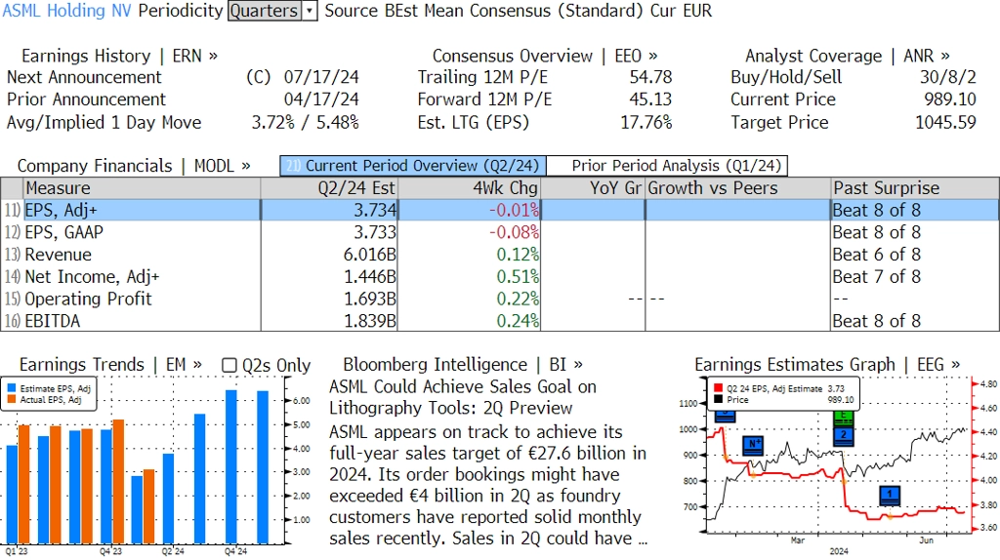Click the blue marker labeled 2 on graph

[844, 436]
